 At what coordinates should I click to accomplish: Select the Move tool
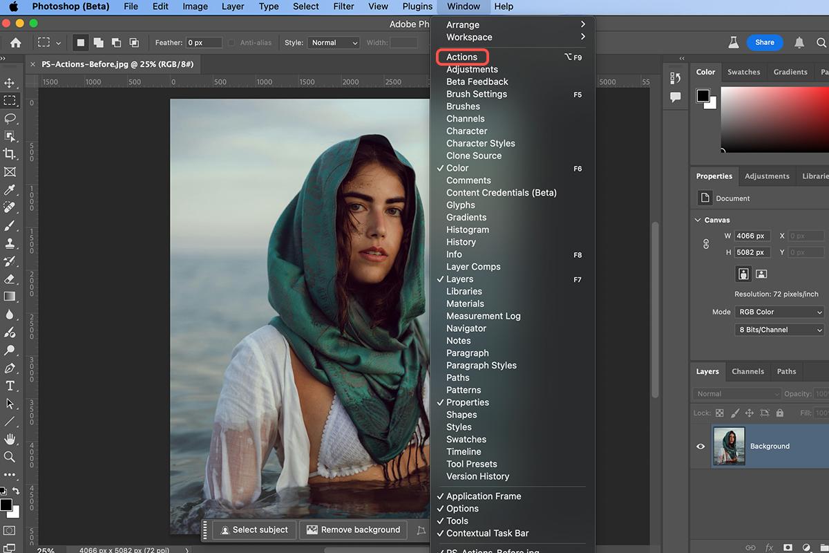click(10, 83)
